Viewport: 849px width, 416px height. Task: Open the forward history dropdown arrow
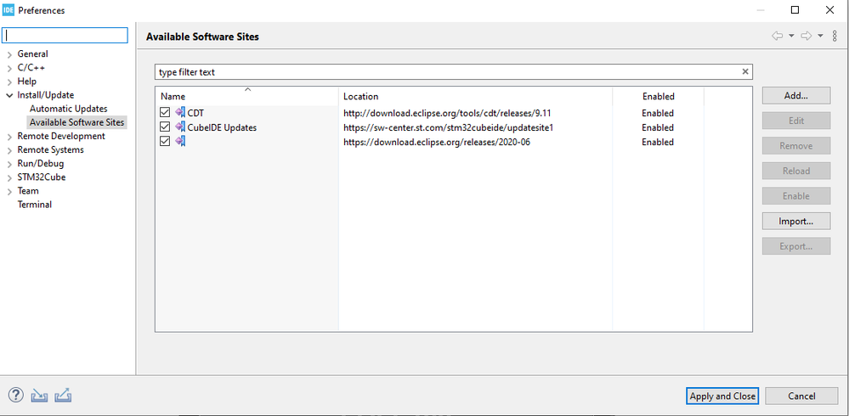820,36
